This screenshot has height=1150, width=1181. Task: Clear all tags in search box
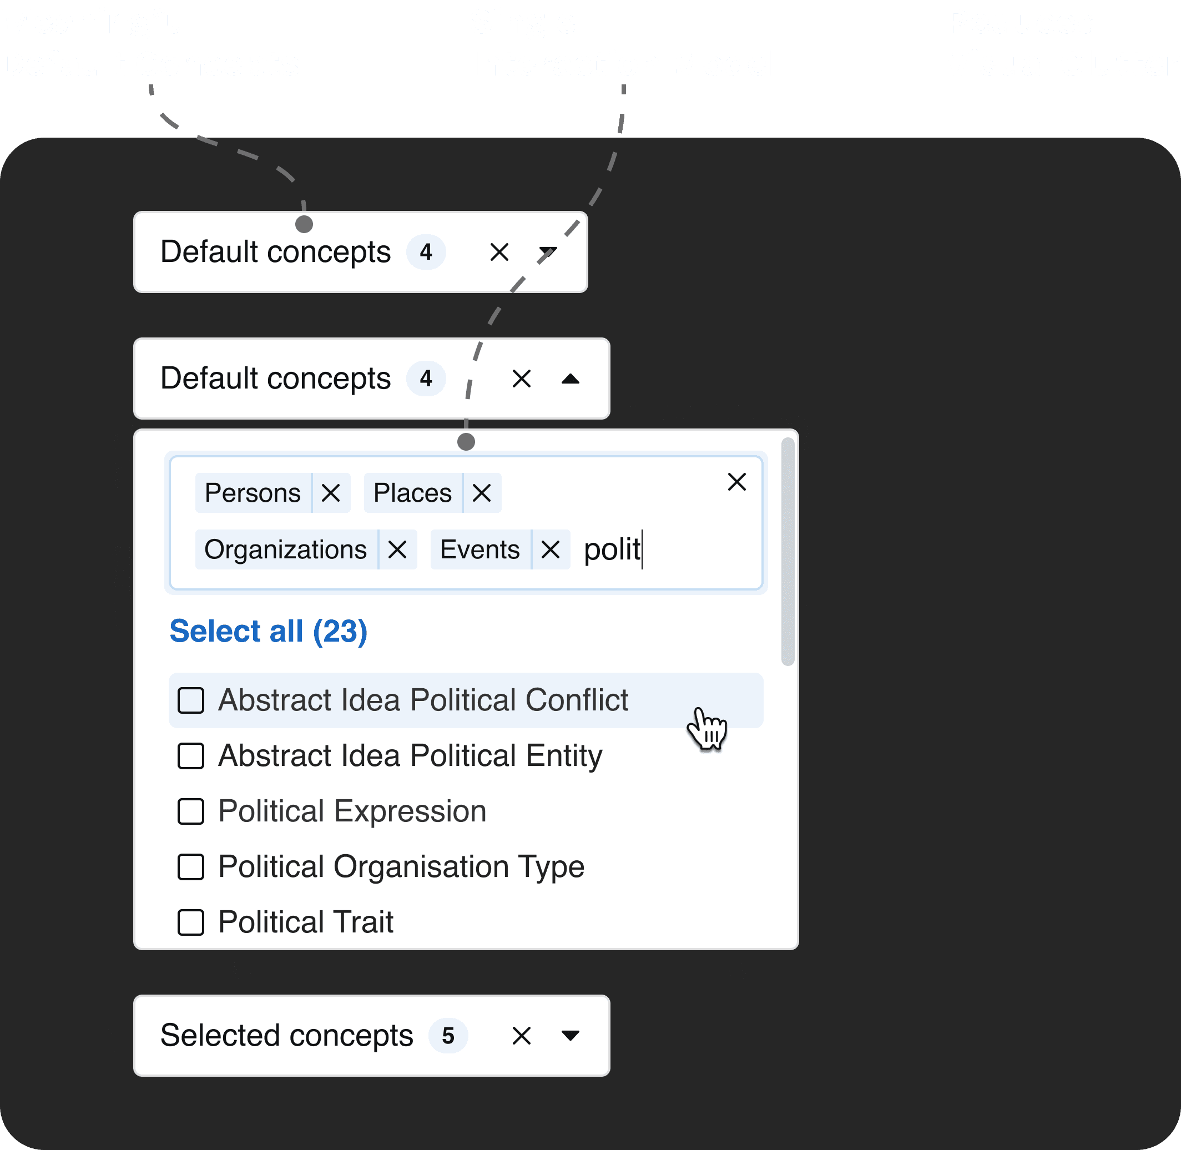pos(737,482)
